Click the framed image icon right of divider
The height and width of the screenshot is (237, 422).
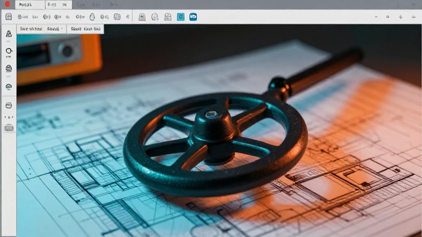(x=142, y=17)
